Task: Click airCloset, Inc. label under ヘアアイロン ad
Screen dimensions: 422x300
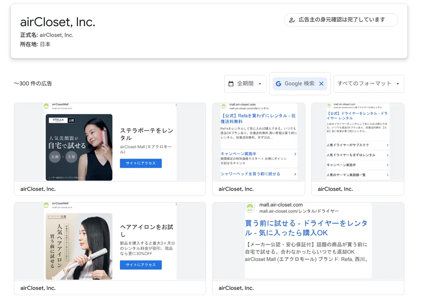Action: (38, 288)
